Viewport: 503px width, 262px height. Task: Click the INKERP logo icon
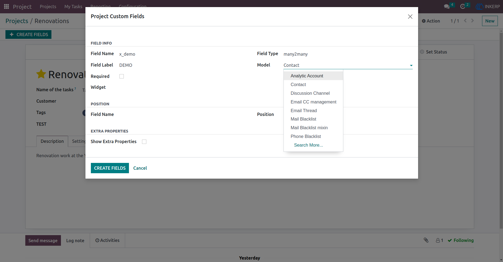[480, 7]
